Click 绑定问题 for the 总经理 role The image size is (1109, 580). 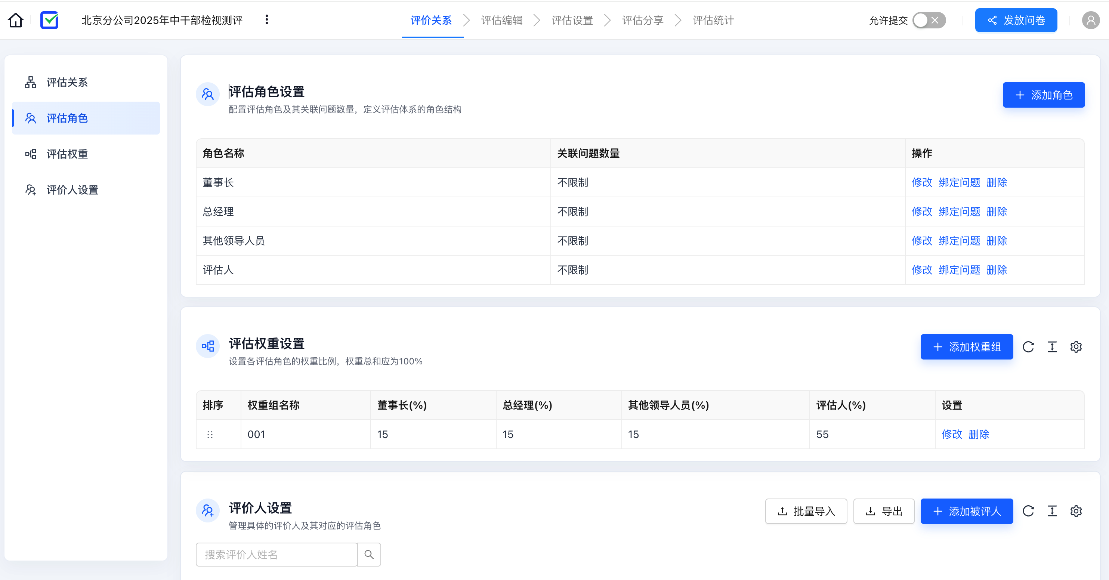click(959, 212)
